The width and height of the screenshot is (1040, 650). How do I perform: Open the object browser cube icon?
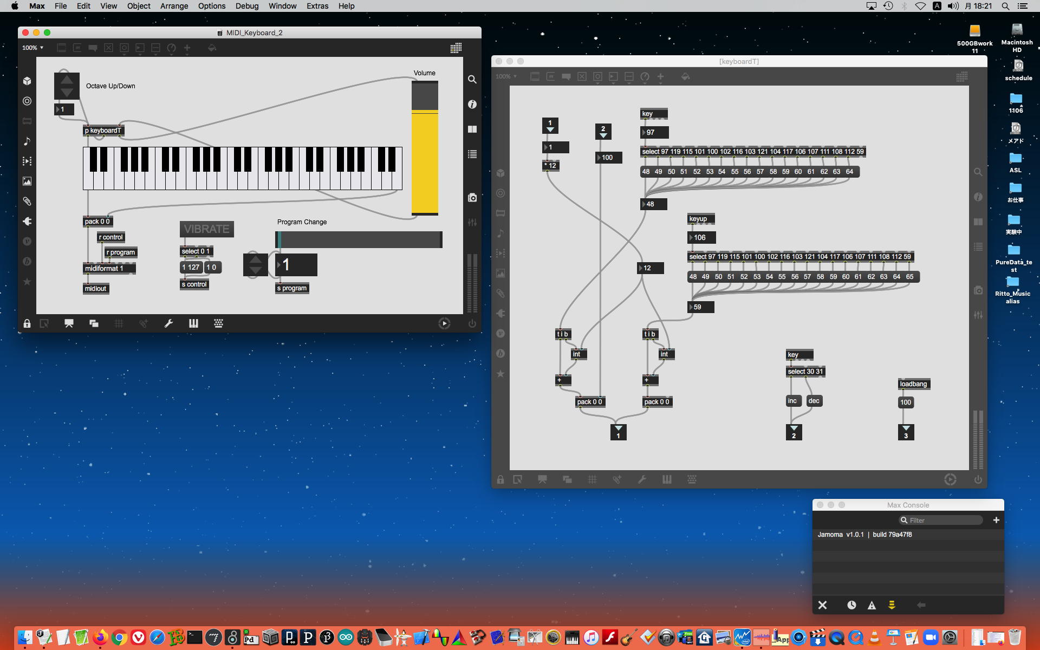pos(27,81)
